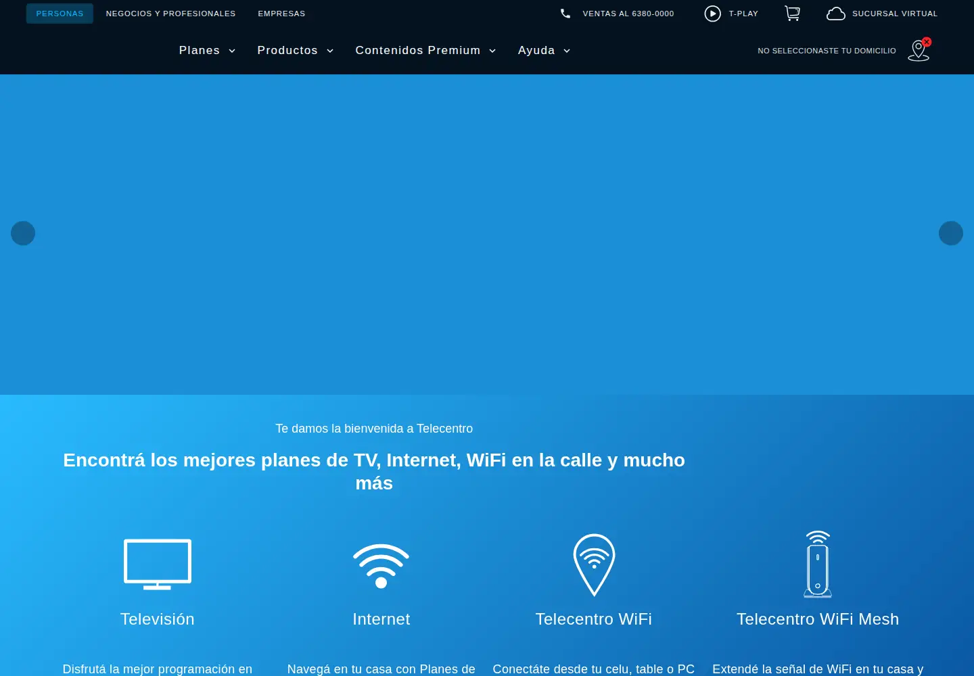
Task: Click the WiFi Mesh device icon
Action: (x=818, y=564)
